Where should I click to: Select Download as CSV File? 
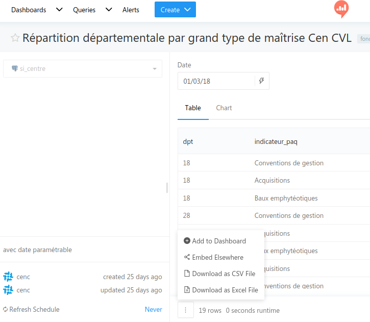(x=223, y=274)
